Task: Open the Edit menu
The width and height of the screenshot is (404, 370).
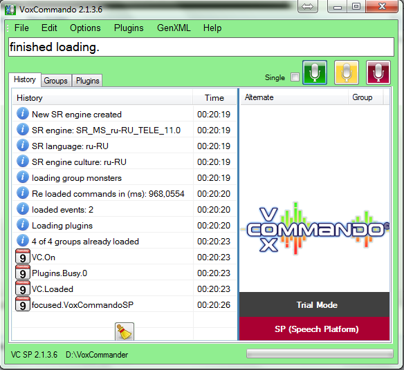Action: [x=49, y=28]
